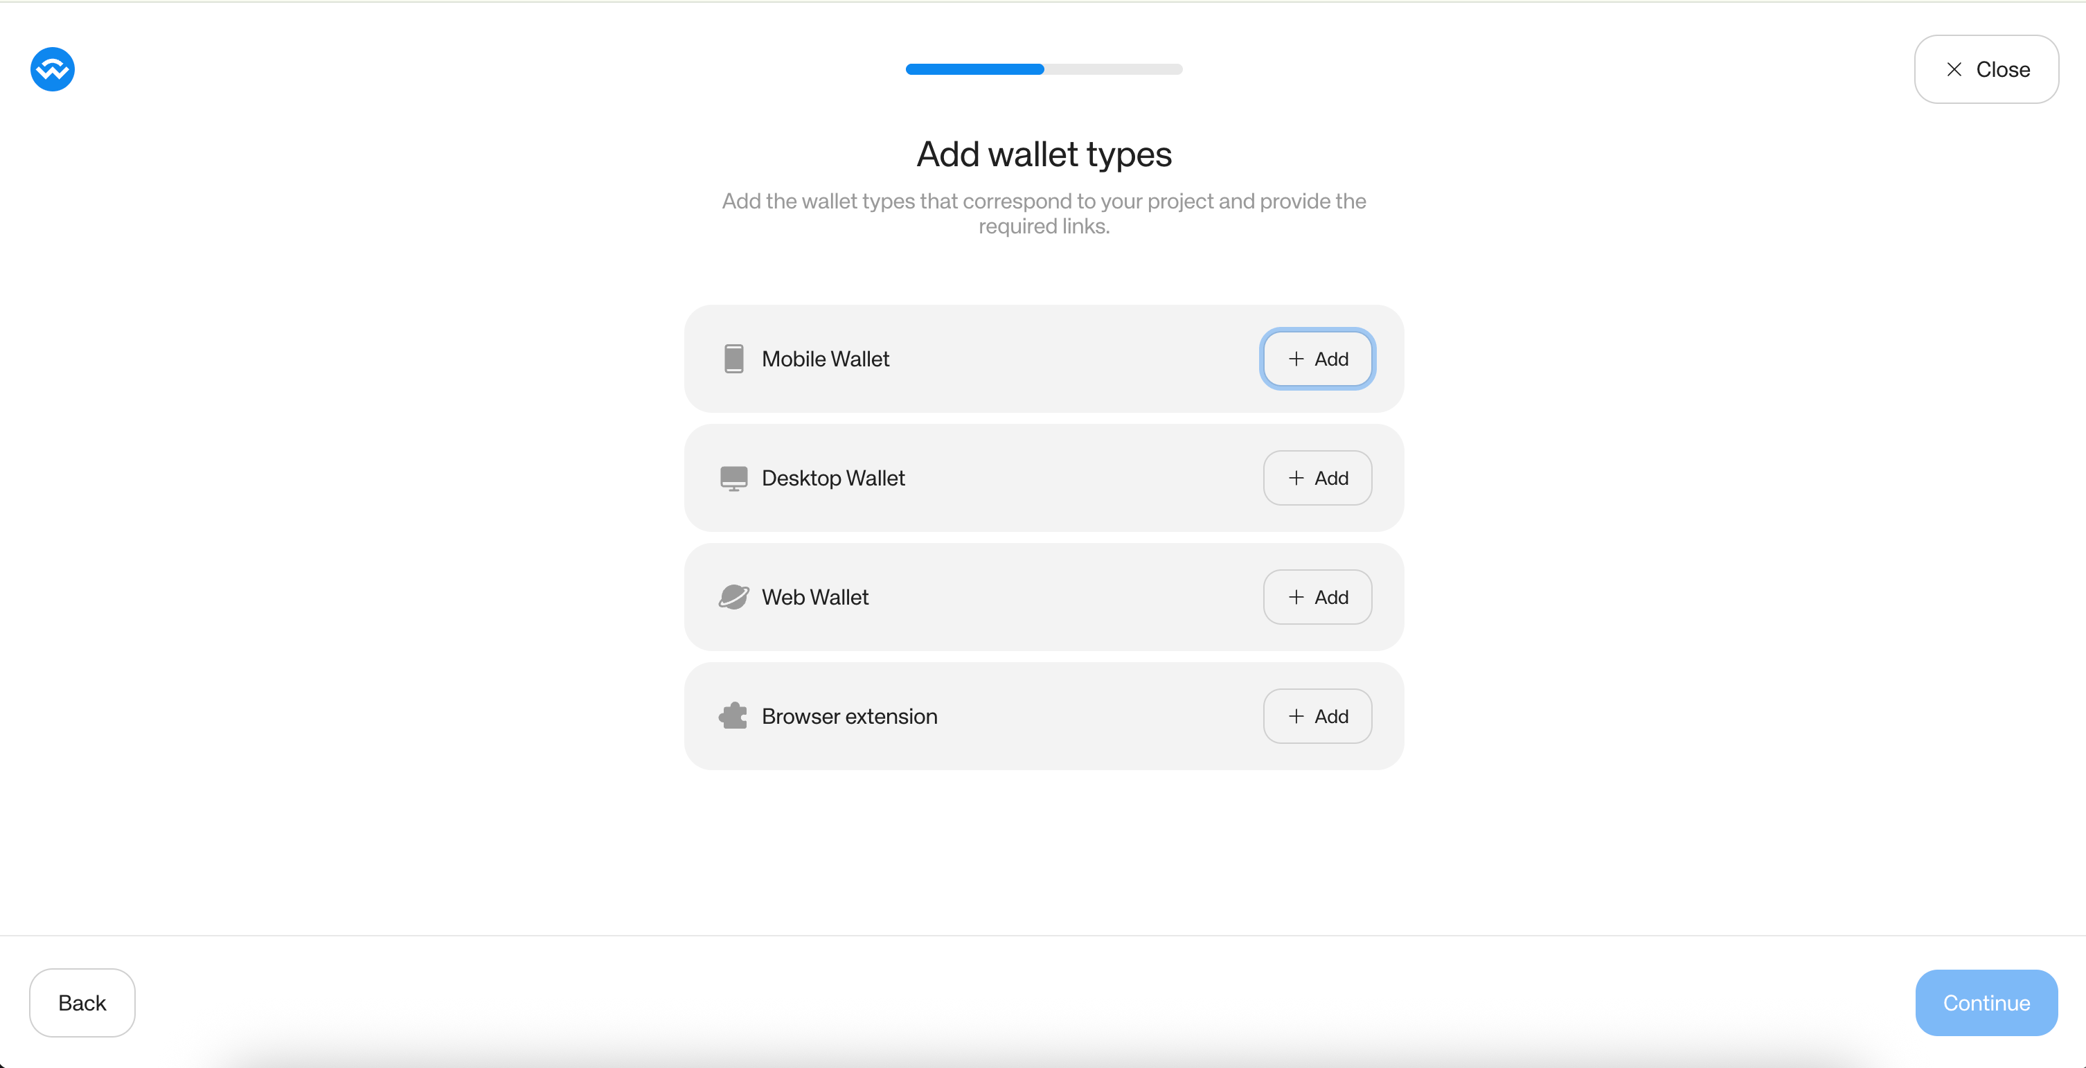This screenshot has width=2086, height=1068.
Task: Add a Browser extension wallet type
Action: 1317,715
